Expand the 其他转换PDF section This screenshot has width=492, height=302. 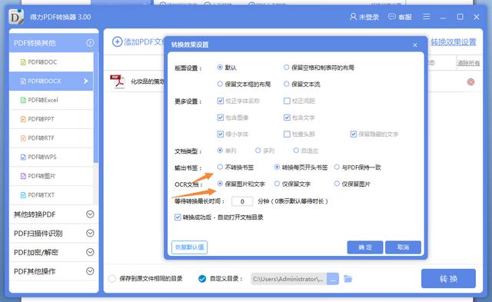click(54, 214)
